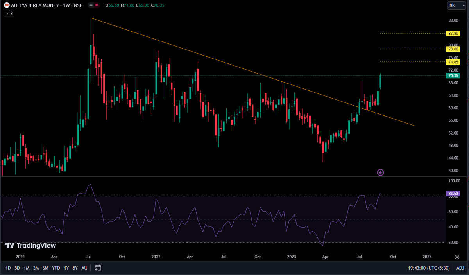Open the go-to-date calendar icon
Screen dimensions: 469x275
(x=98, y=268)
